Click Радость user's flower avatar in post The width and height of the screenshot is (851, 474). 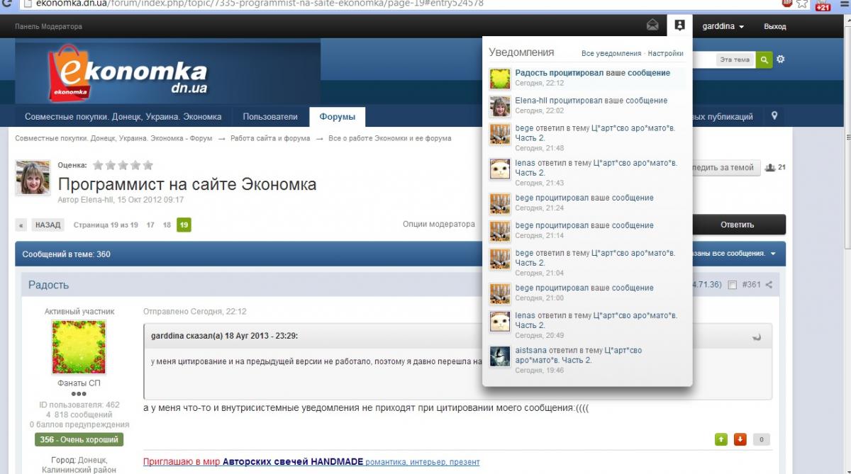click(79, 347)
